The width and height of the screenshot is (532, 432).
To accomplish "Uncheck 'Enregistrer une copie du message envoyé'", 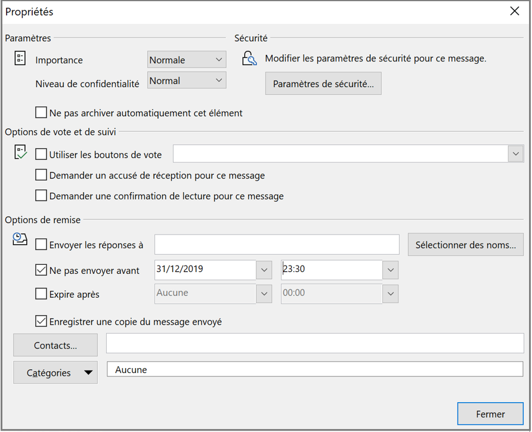I will coord(41,321).
